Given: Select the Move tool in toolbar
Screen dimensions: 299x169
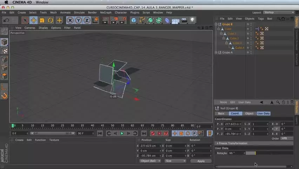Looking at the screenshot, I should pos(34,20).
